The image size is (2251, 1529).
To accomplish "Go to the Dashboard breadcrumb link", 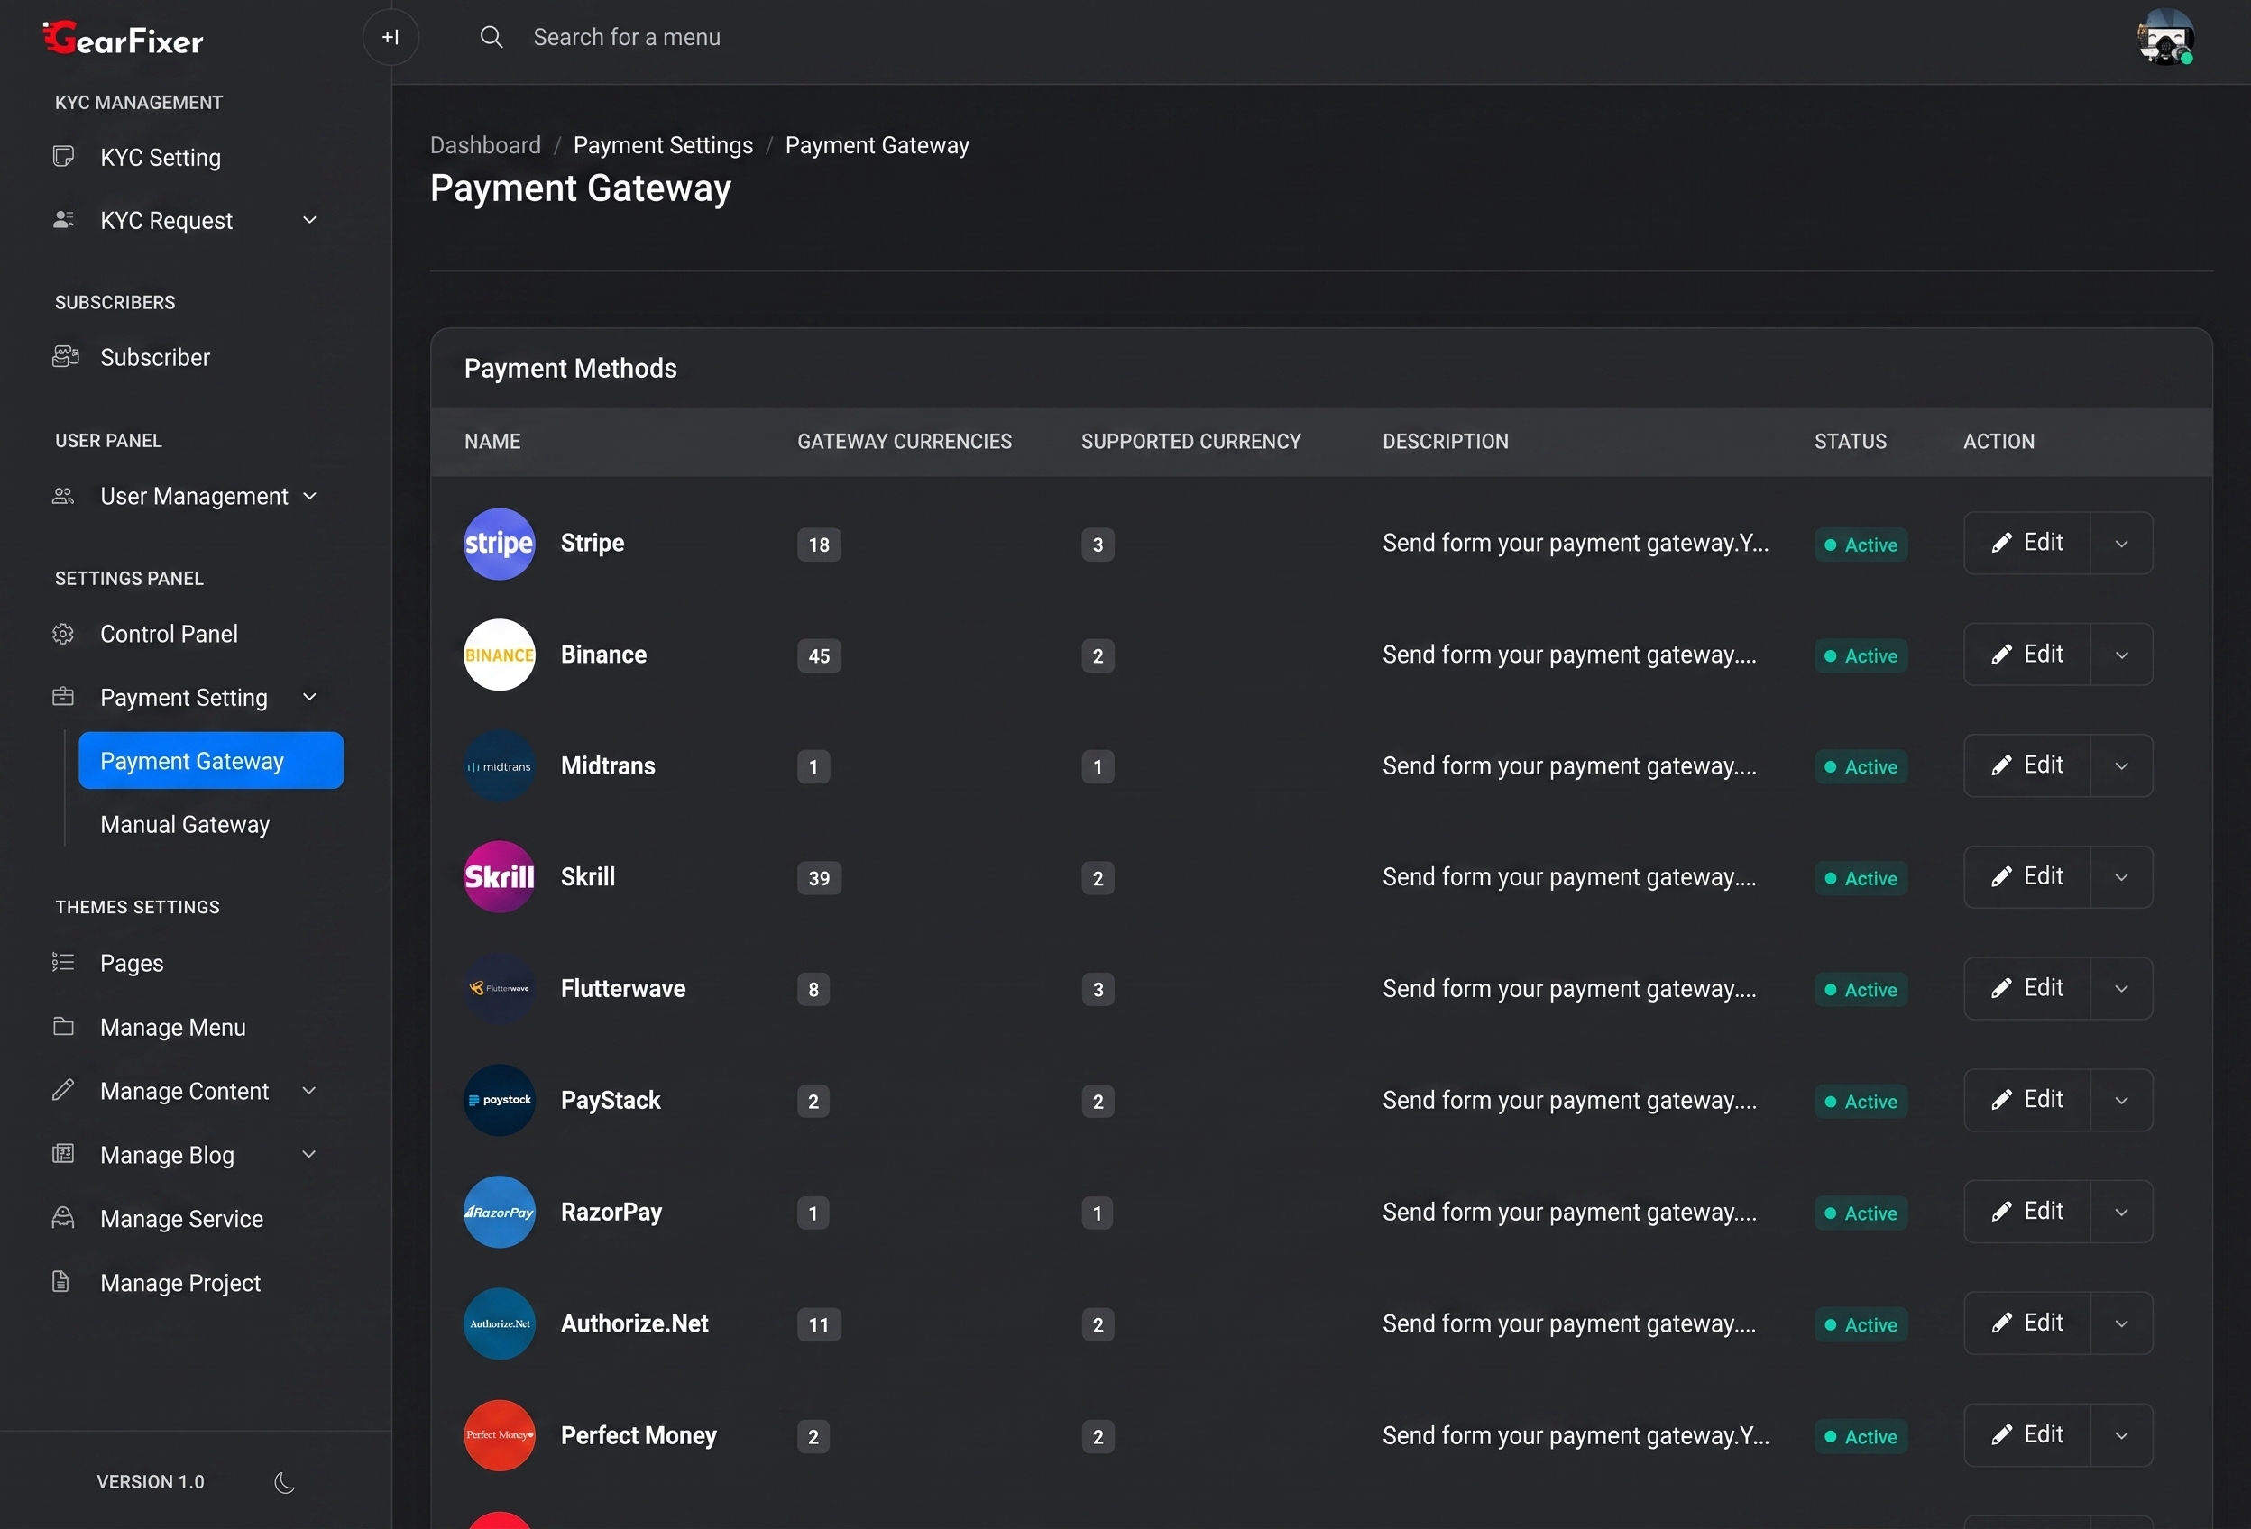I will [x=485, y=145].
